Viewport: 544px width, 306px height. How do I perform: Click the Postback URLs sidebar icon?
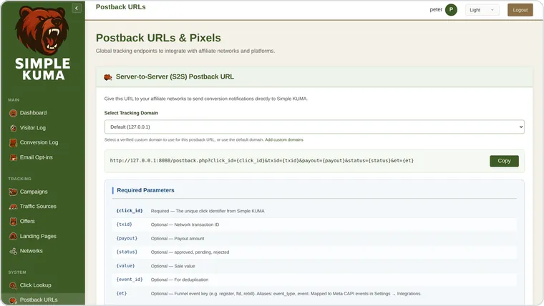point(13,300)
